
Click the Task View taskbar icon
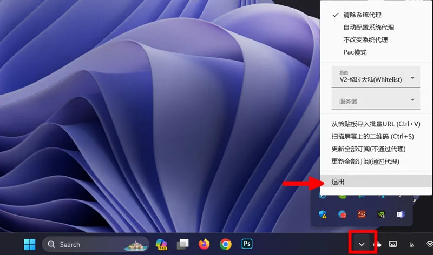pyautogui.click(x=182, y=245)
